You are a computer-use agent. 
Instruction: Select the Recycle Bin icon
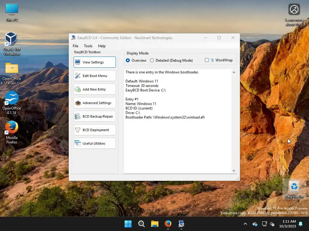click(x=294, y=189)
